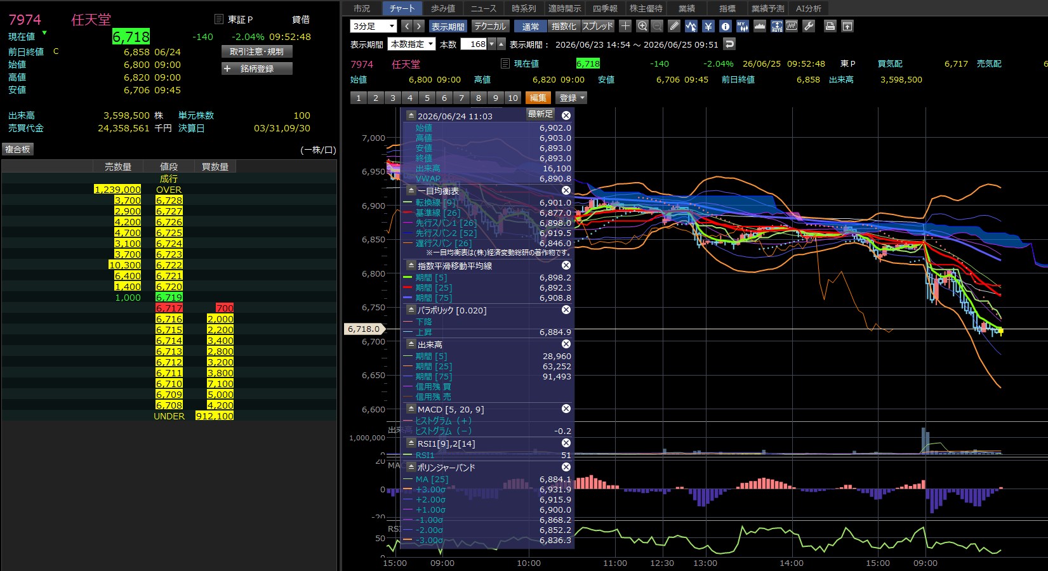
Task: Zoom out of the chart
Action: 657,26
